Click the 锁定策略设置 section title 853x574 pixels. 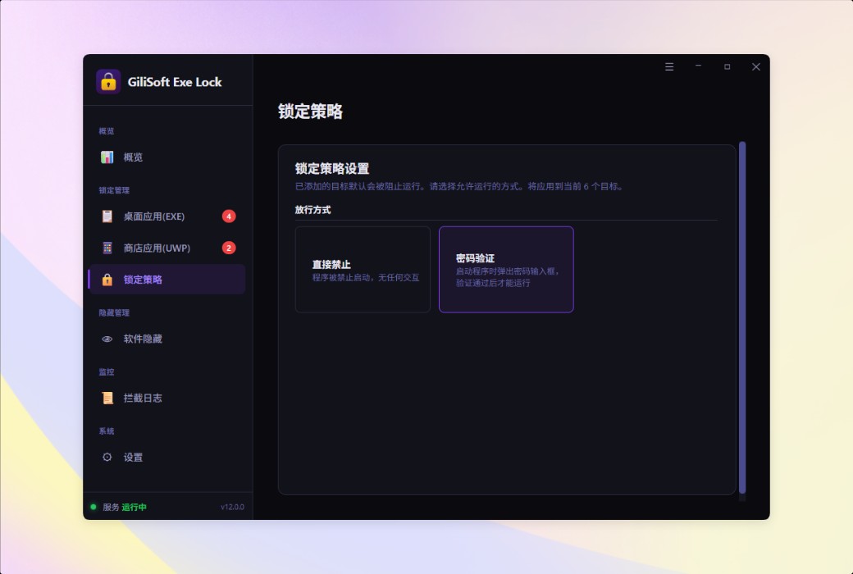pos(332,169)
